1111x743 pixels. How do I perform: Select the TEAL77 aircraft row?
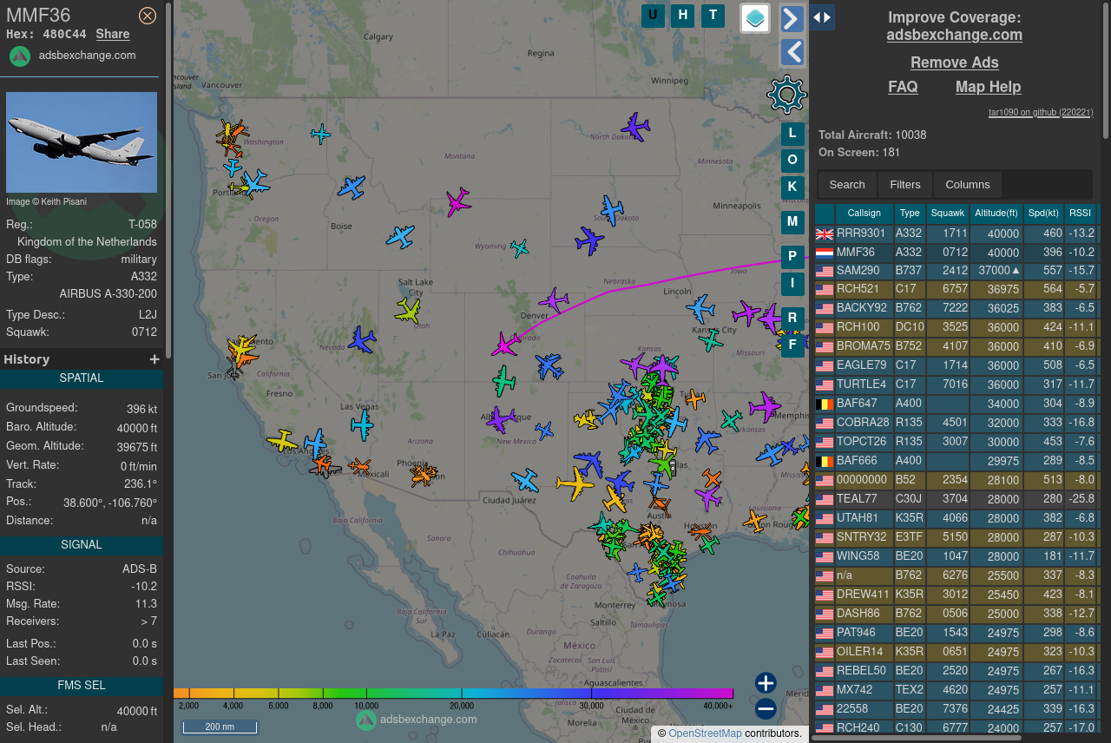click(x=957, y=499)
